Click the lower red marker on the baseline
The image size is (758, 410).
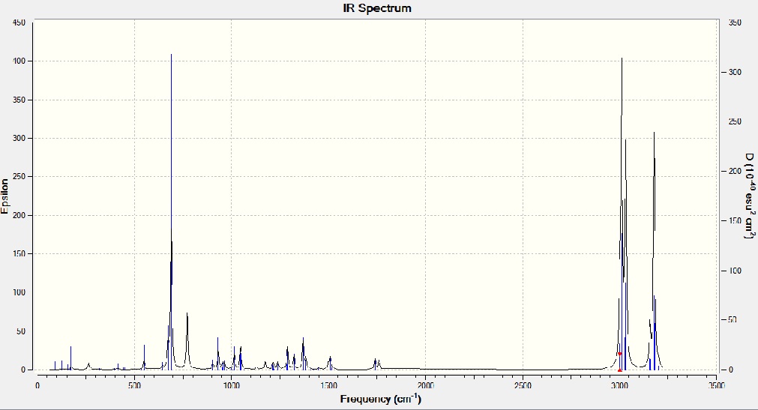tap(620, 370)
